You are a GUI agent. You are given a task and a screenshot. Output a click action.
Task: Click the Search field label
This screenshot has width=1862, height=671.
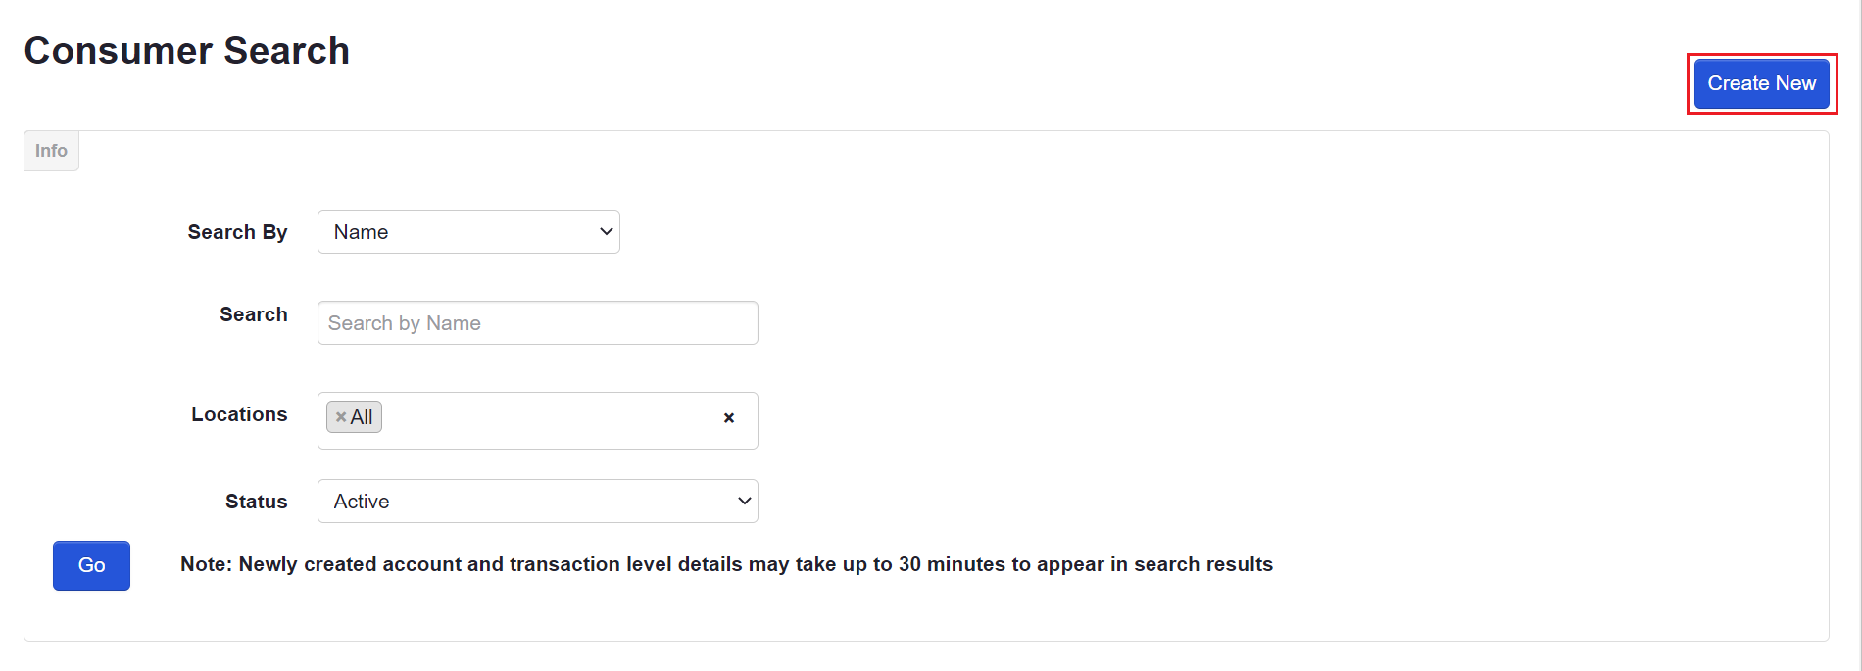tap(253, 314)
